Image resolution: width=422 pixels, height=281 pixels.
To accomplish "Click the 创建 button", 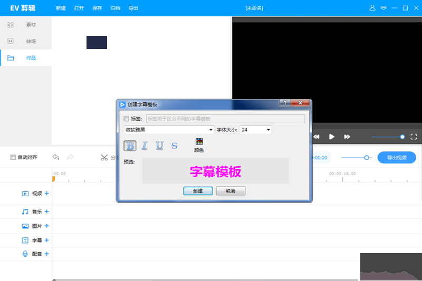I will pyautogui.click(x=198, y=191).
